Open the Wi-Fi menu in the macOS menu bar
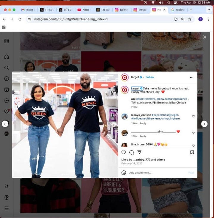The image size is (214, 218). click(x=153, y=2)
